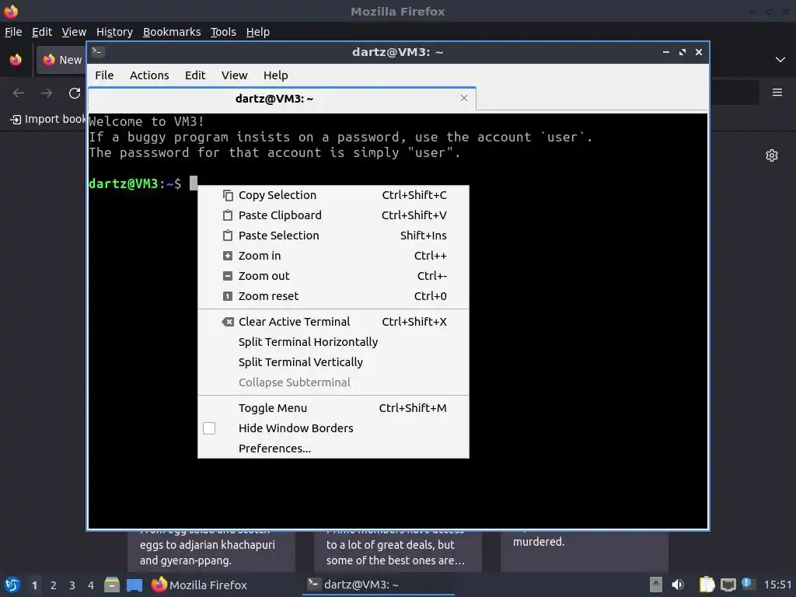Click the Firefox address bar area
This screenshot has height=597, width=796.
tap(734, 93)
